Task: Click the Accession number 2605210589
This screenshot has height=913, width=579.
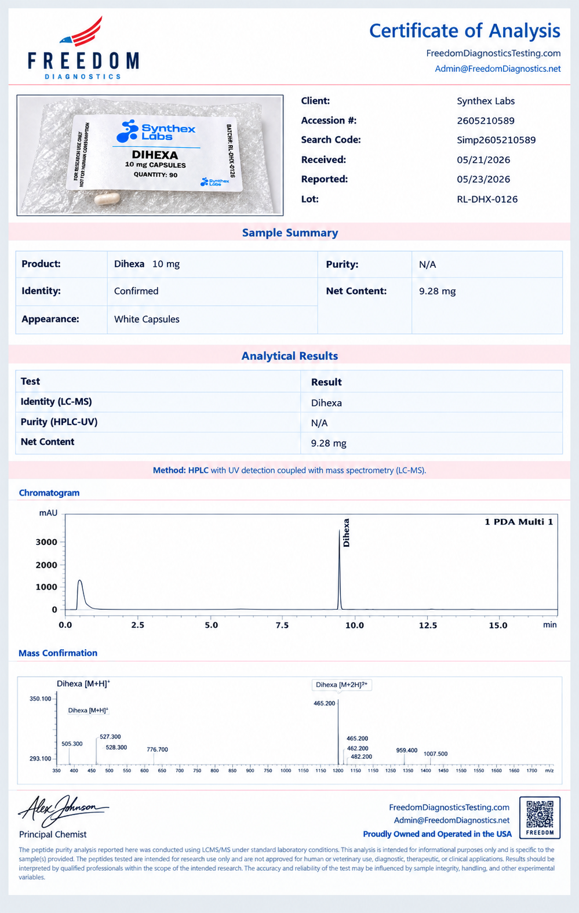Action: point(486,121)
